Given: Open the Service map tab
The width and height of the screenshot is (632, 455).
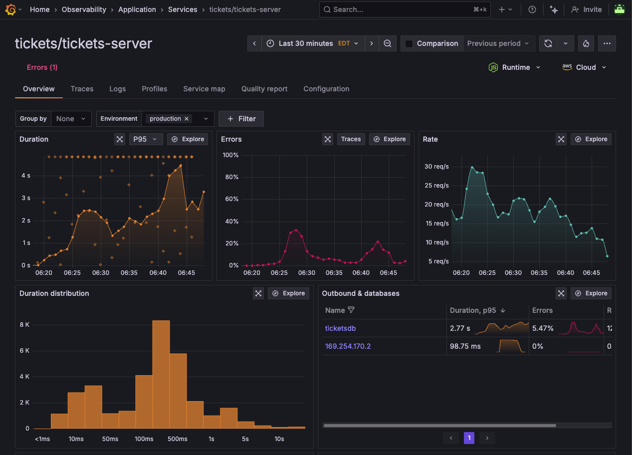Looking at the screenshot, I should tap(204, 89).
